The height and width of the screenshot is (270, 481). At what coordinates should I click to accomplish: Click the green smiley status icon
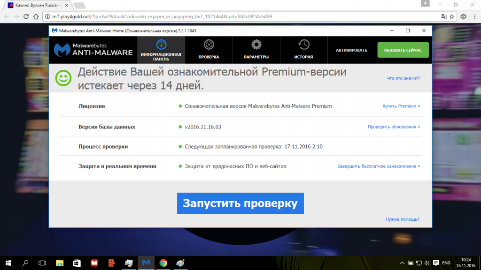click(63, 78)
